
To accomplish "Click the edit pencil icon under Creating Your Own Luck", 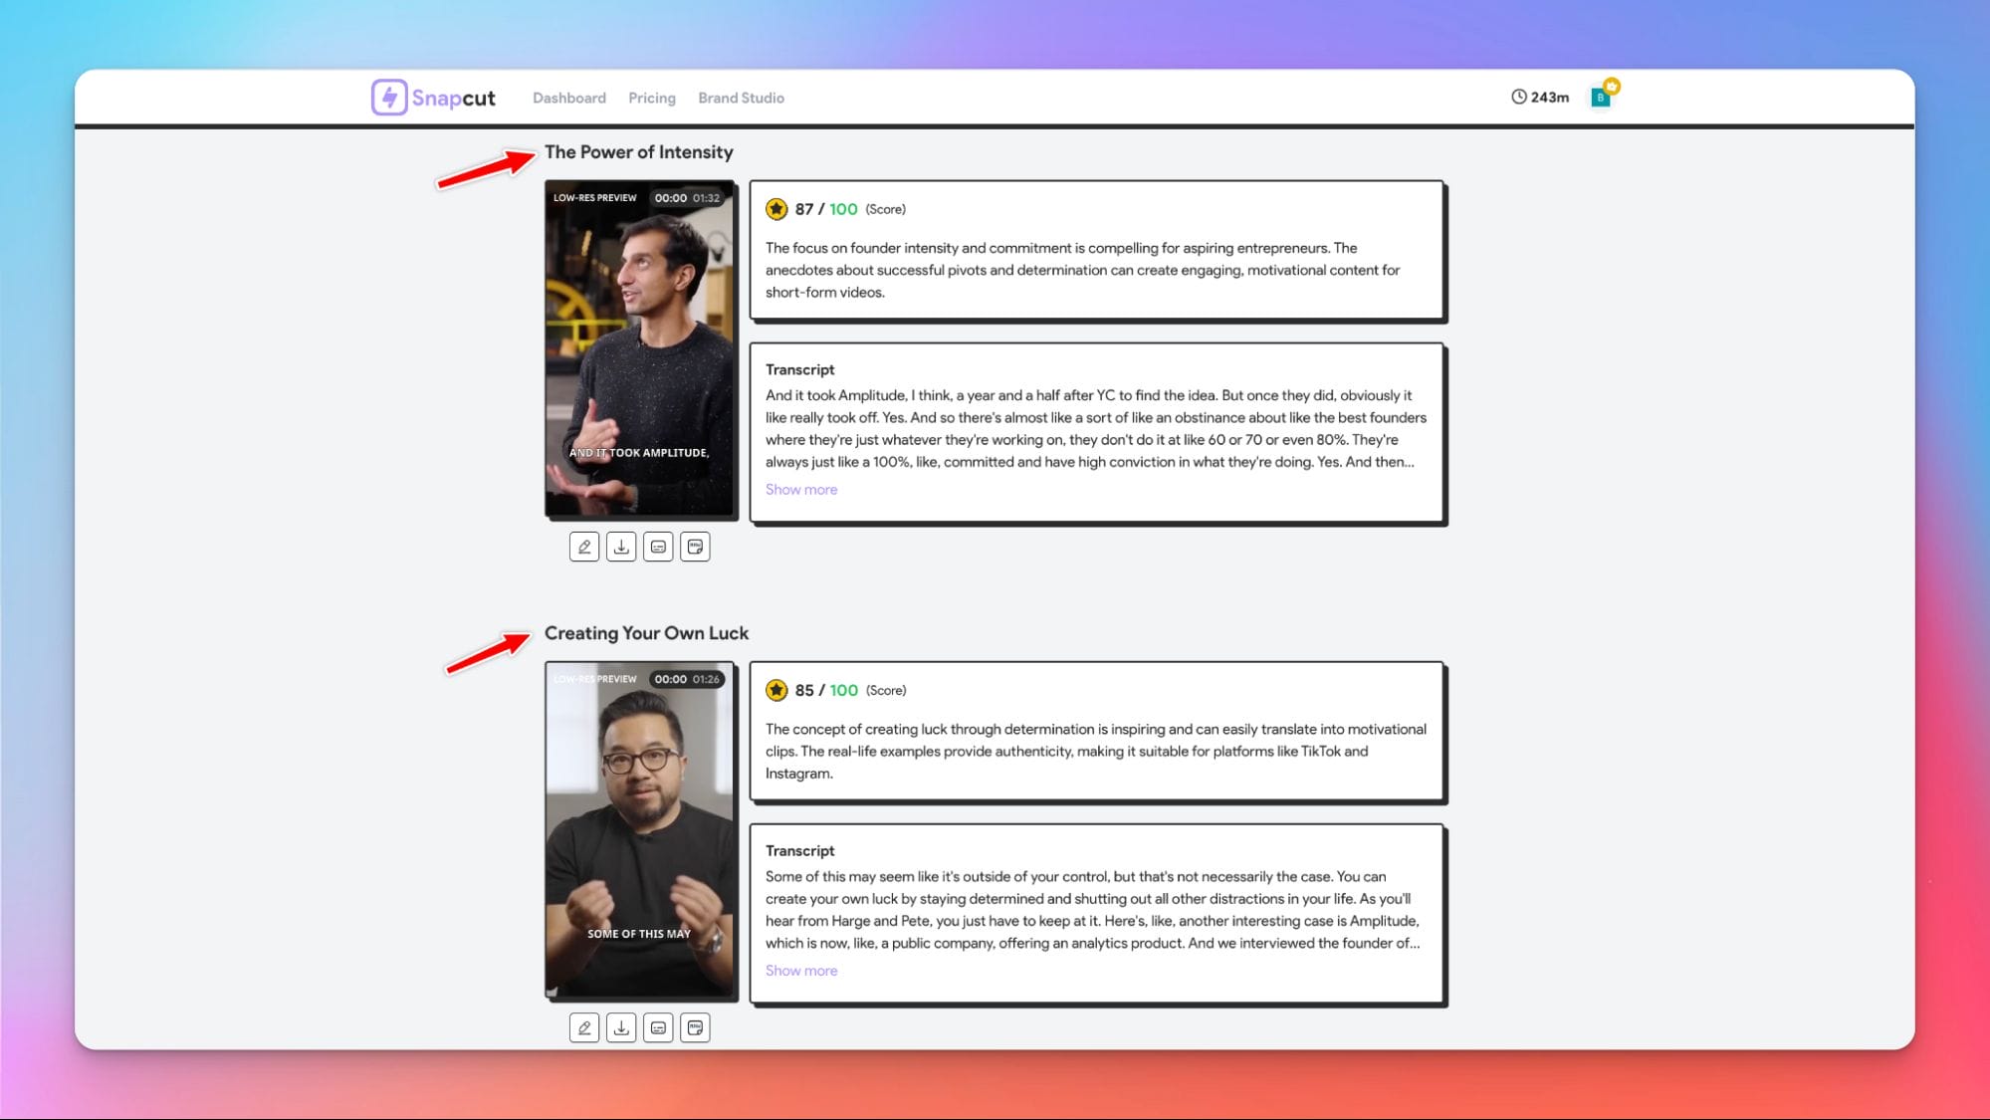I will pyautogui.click(x=584, y=1027).
